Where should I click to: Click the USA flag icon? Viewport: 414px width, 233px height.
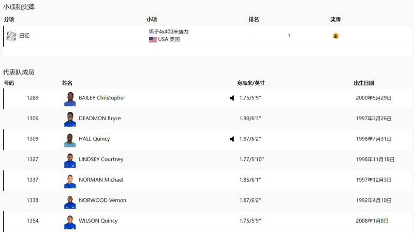[x=153, y=39]
